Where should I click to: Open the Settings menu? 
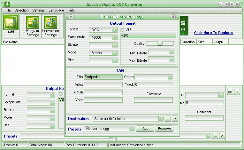point(38,10)
